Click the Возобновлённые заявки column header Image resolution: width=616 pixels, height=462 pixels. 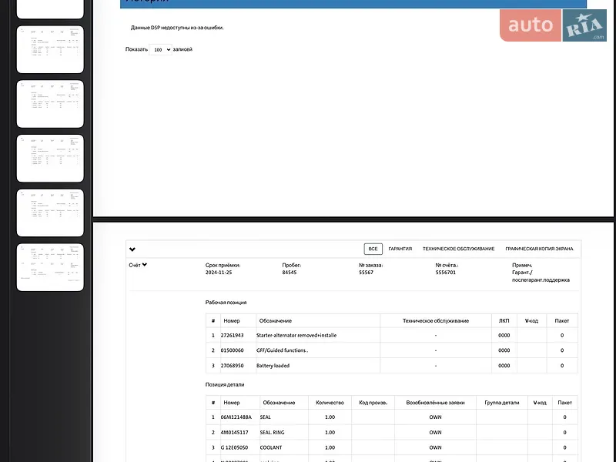click(x=435, y=403)
